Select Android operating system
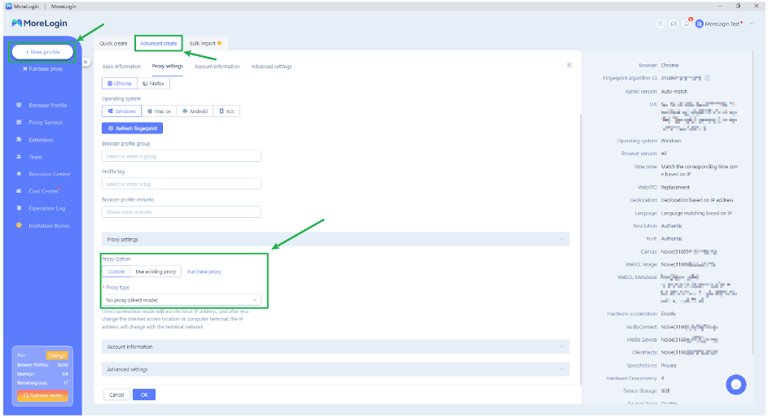Viewport: 768px width, 418px height. [195, 111]
